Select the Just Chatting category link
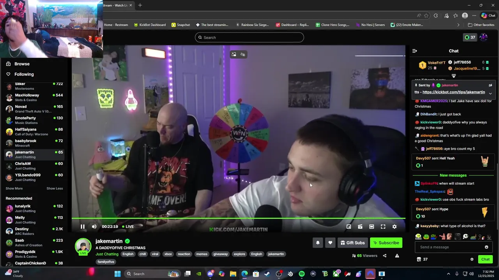 [107, 254]
